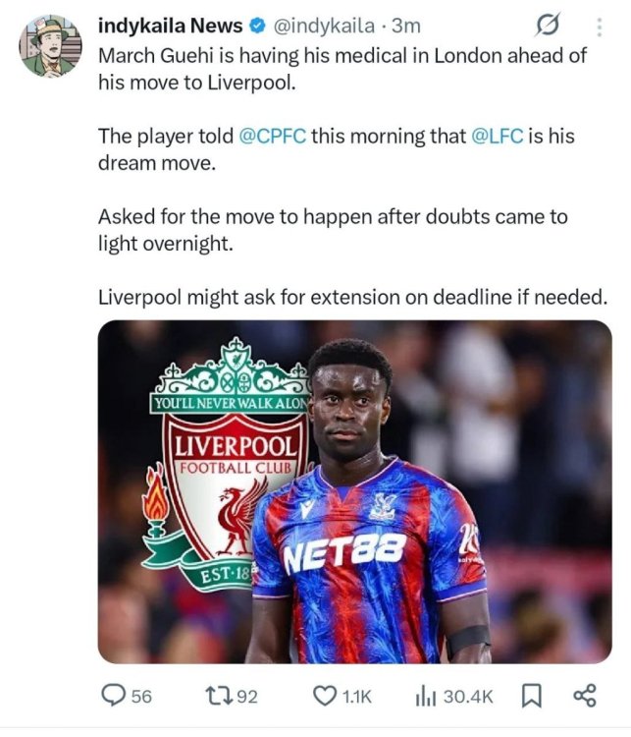The width and height of the screenshot is (631, 737).
Task: Click the 'Liverpool might ask for extension' line
Action: [351, 296]
